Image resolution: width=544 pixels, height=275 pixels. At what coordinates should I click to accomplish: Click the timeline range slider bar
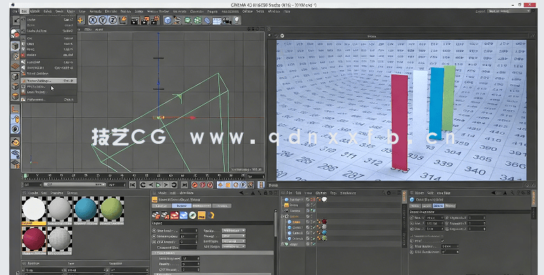click(x=74, y=185)
